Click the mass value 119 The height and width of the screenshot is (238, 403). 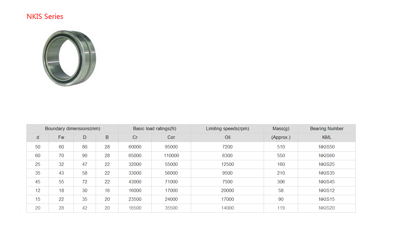click(x=281, y=208)
